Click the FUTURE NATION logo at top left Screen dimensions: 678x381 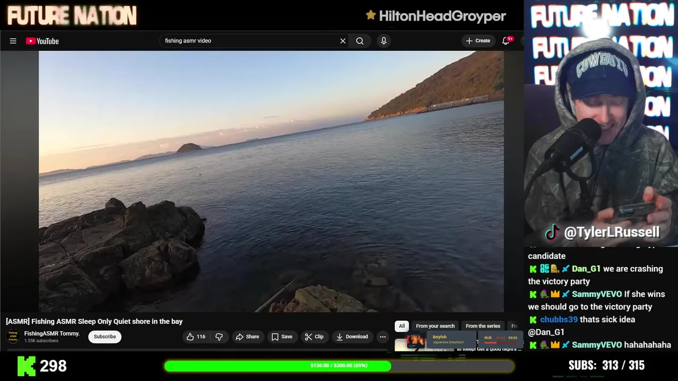[72, 16]
